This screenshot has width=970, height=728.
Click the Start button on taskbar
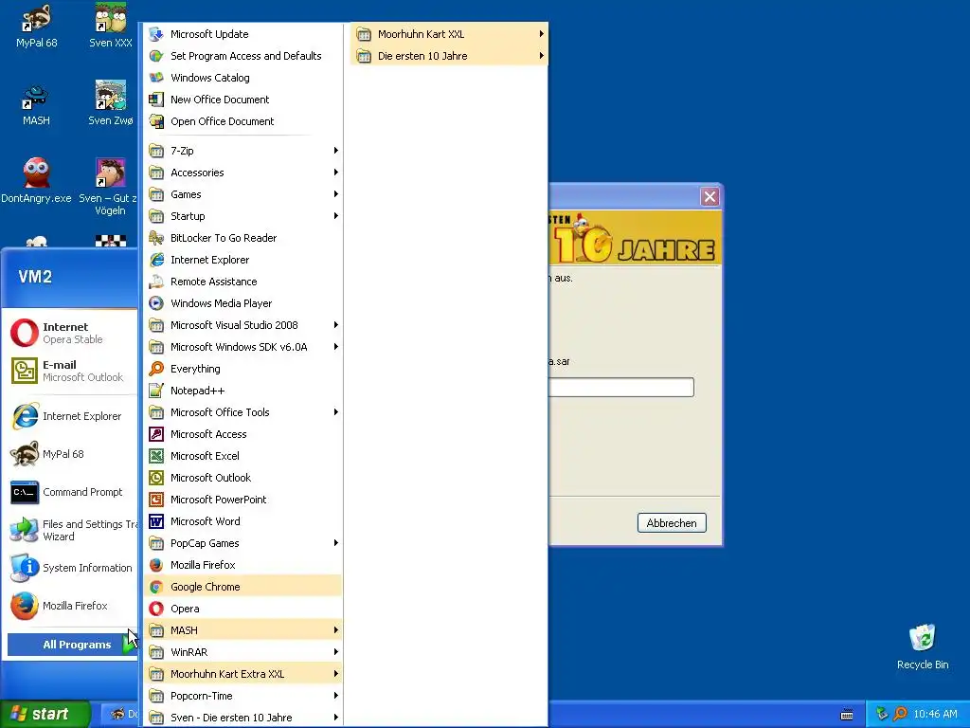pos(45,714)
